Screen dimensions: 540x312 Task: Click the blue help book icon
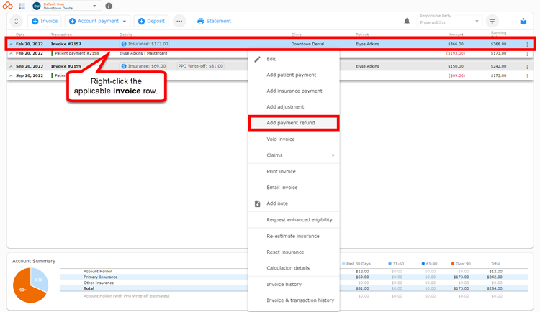point(523,22)
